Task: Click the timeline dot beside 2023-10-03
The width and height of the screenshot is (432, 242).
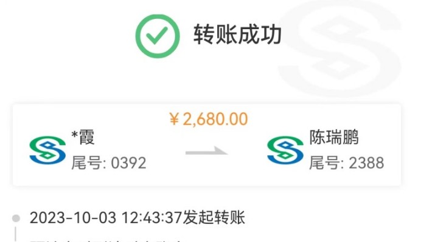Action: coord(16,218)
